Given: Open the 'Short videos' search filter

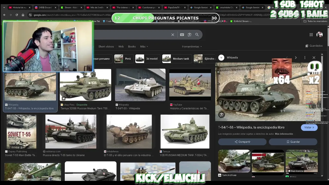Looking at the screenshot, I should click(x=106, y=47).
